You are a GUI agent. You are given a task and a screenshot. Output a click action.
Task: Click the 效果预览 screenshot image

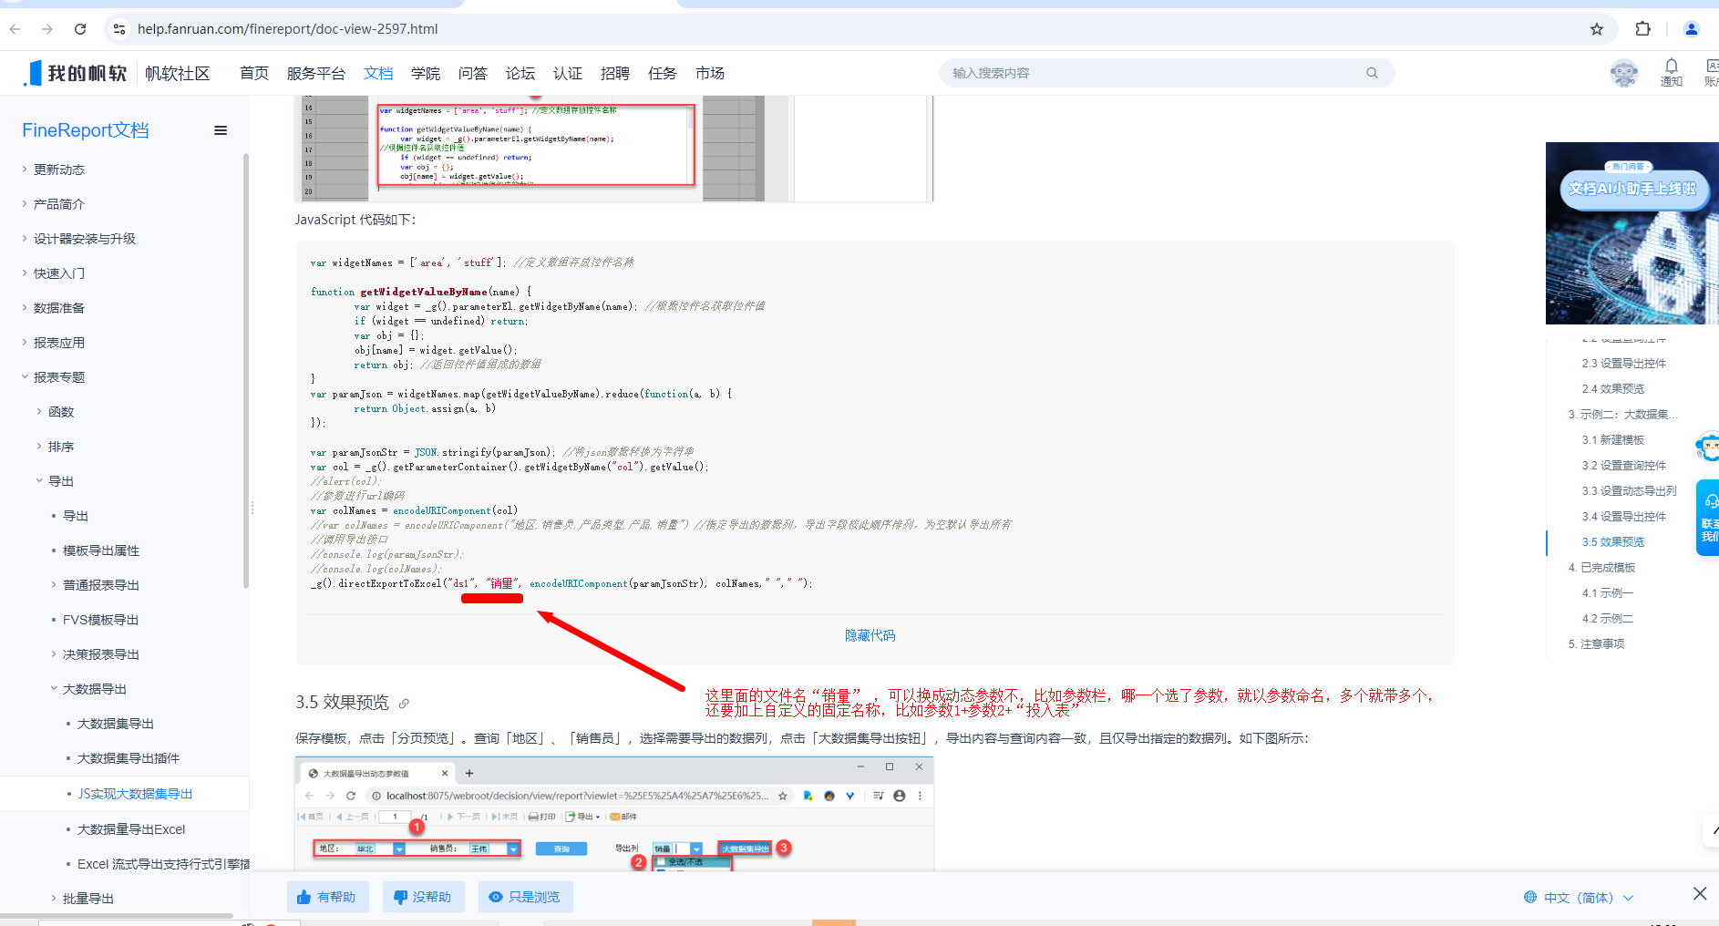pos(614,814)
